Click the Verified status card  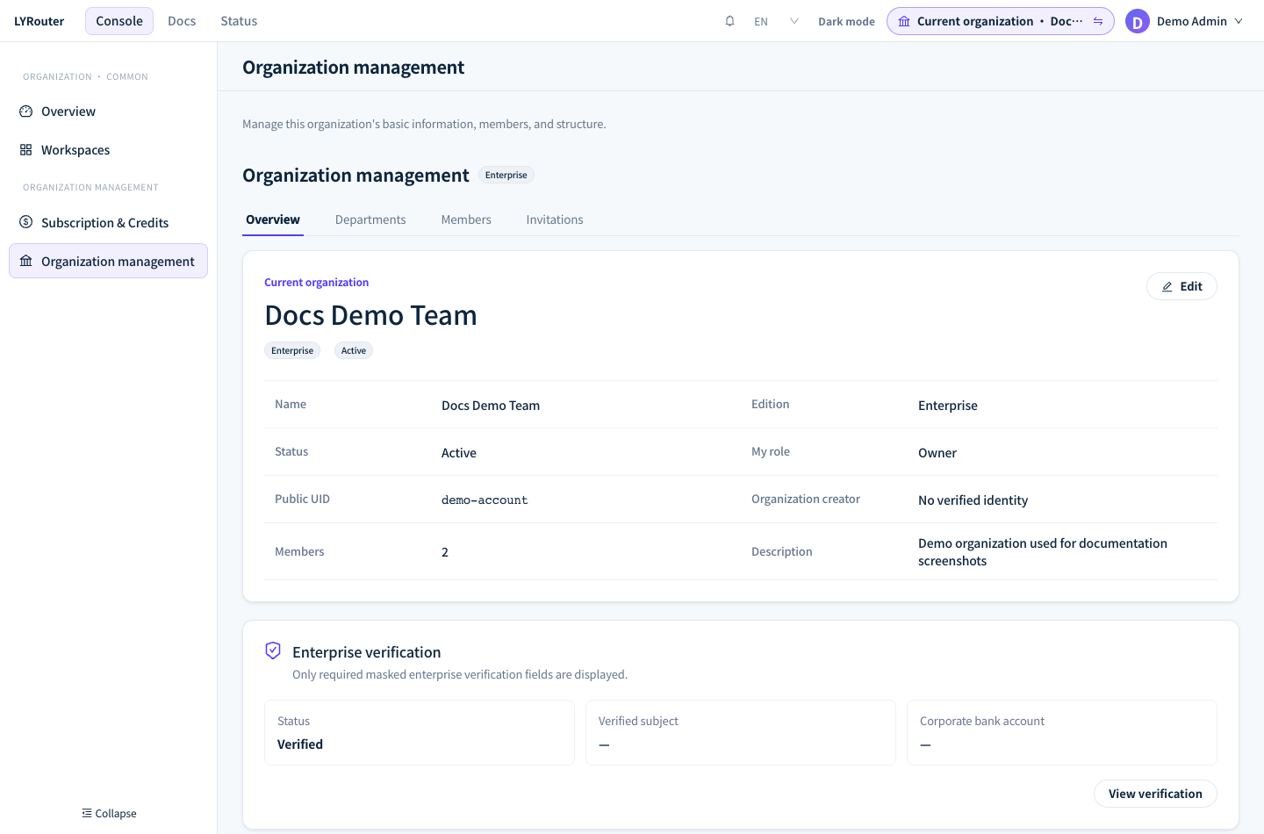click(x=420, y=732)
